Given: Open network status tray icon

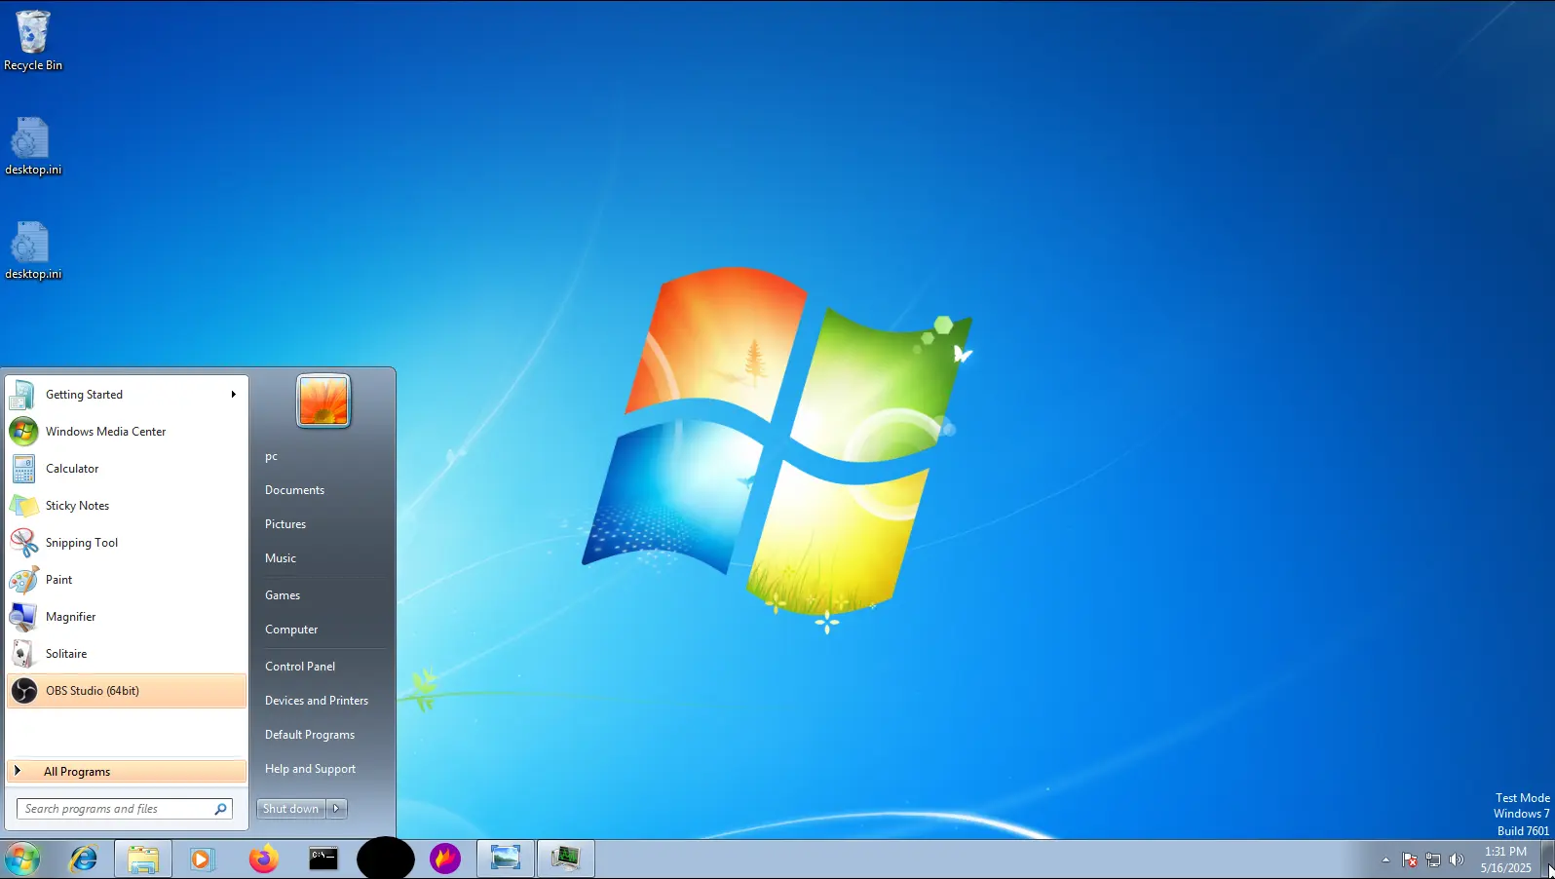Looking at the screenshot, I should [x=1433, y=860].
